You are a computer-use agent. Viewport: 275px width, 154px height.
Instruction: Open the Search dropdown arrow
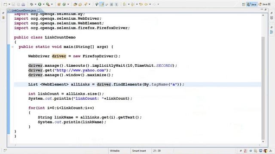[x=89, y=4]
